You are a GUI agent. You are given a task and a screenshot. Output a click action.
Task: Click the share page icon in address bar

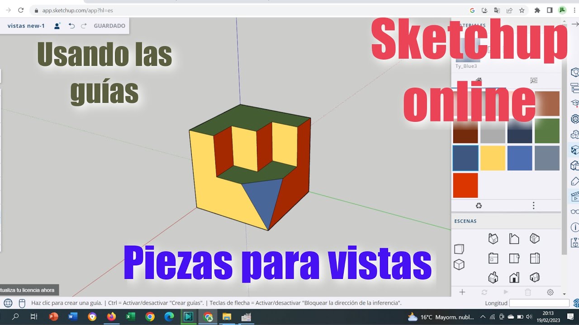[x=509, y=10]
